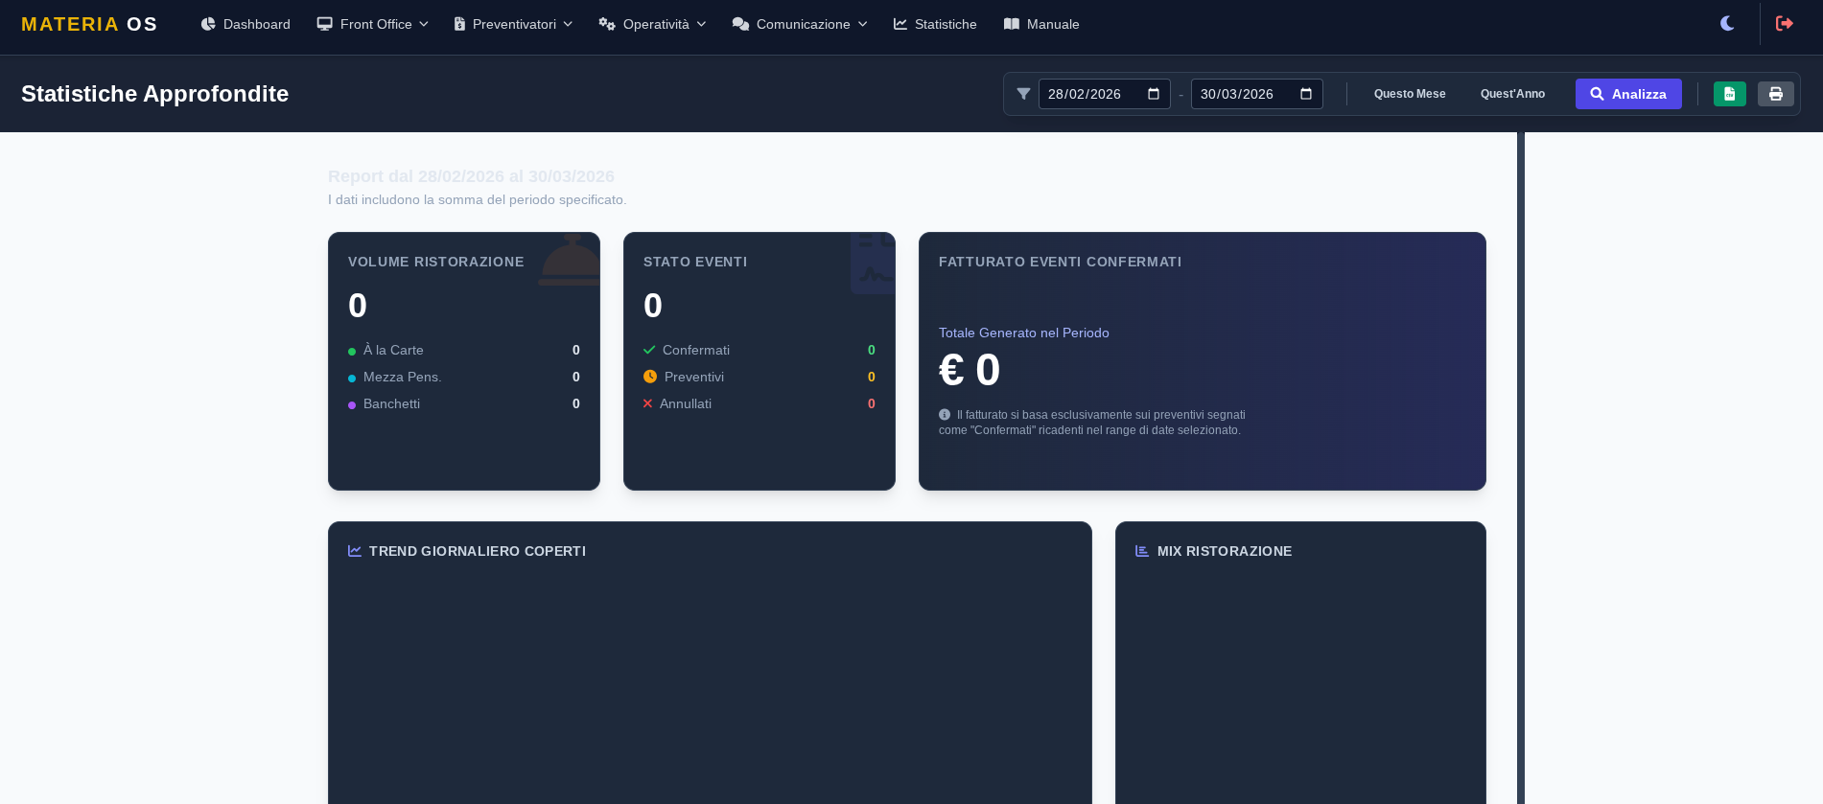
Task: Click the info icon under fatturato total
Action: 945,415
